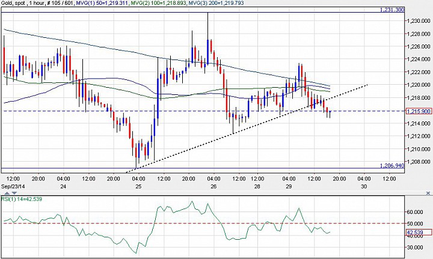
Task: Click the up triangle above the RSI panel
Action: (7, 193)
